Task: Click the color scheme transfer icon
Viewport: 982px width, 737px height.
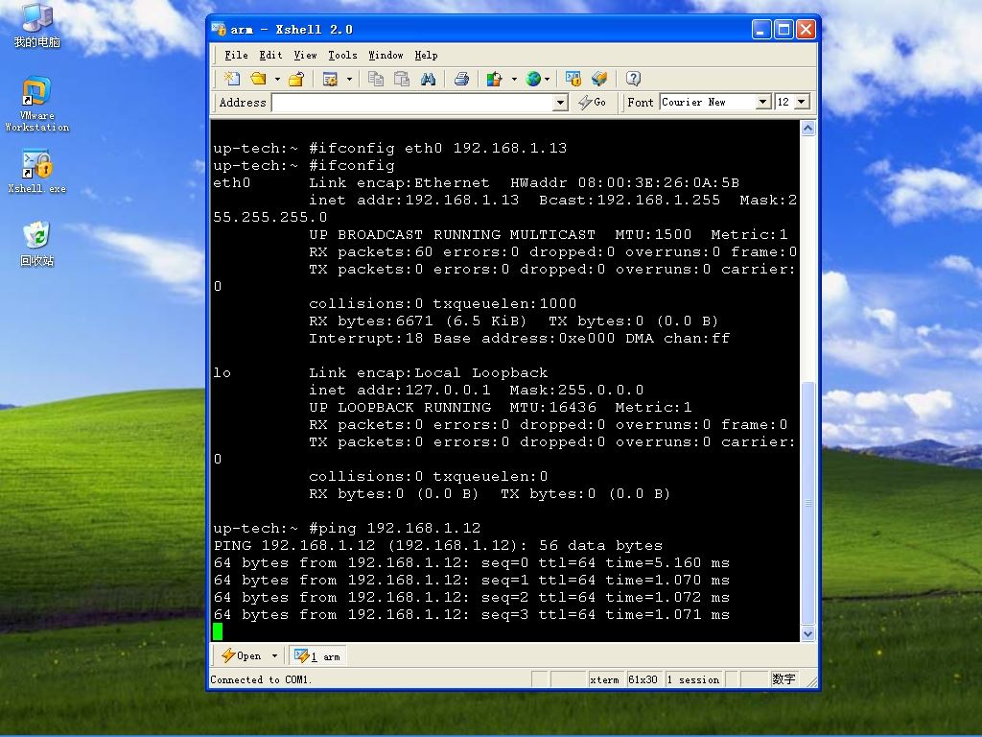Action: [495, 79]
